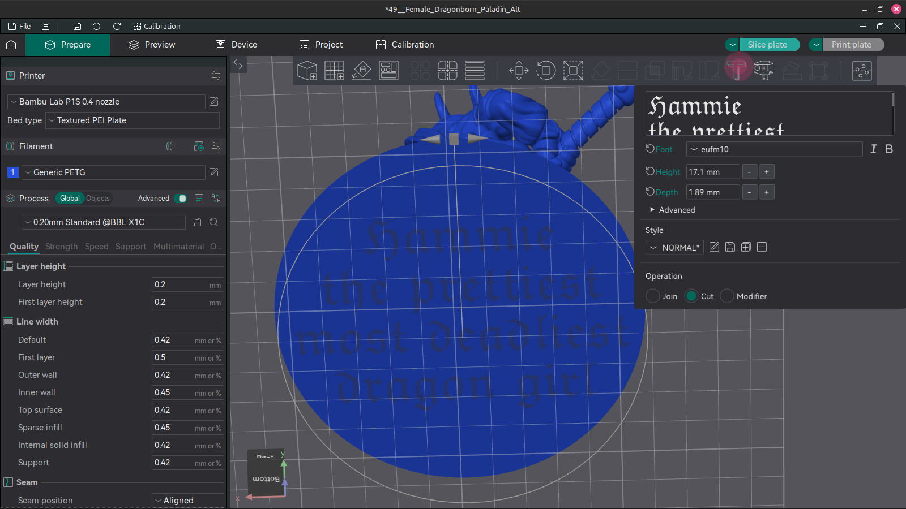This screenshot has width=906, height=509.
Task: Click the Print plate button
Action: tap(853, 45)
